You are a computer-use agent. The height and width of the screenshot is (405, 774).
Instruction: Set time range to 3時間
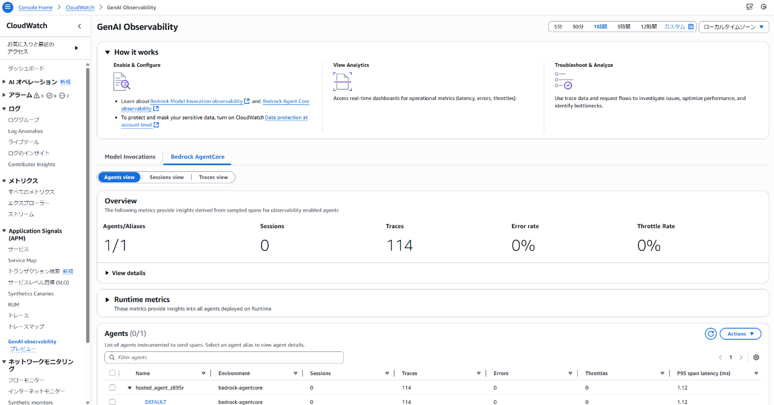(x=624, y=27)
